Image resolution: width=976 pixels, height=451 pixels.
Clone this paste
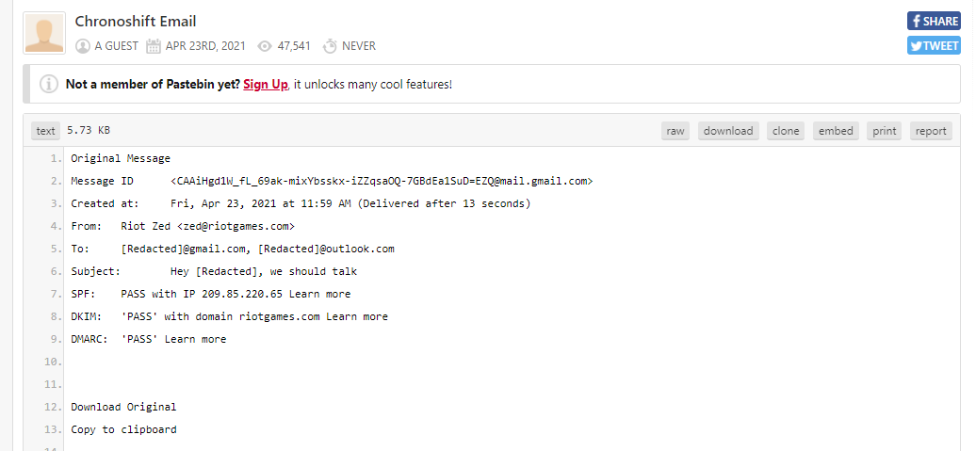(x=786, y=131)
